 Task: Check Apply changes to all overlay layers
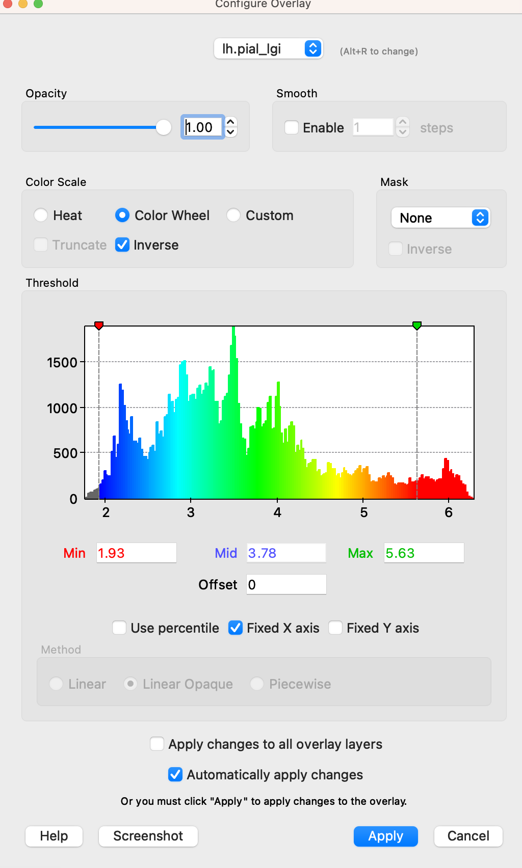pos(157,744)
